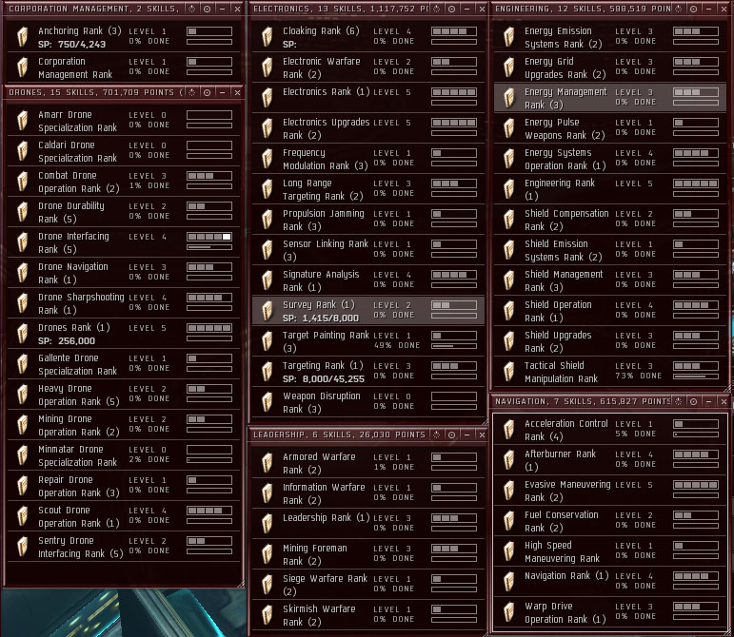Click the Cloaking skillbook icon
The image size is (734, 637).
[x=267, y=36]
